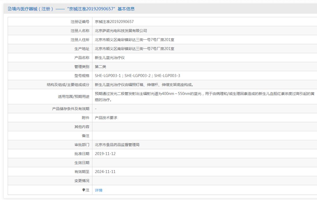
Task: Select approval date 2019-11-12
Action: coord(105,154)
